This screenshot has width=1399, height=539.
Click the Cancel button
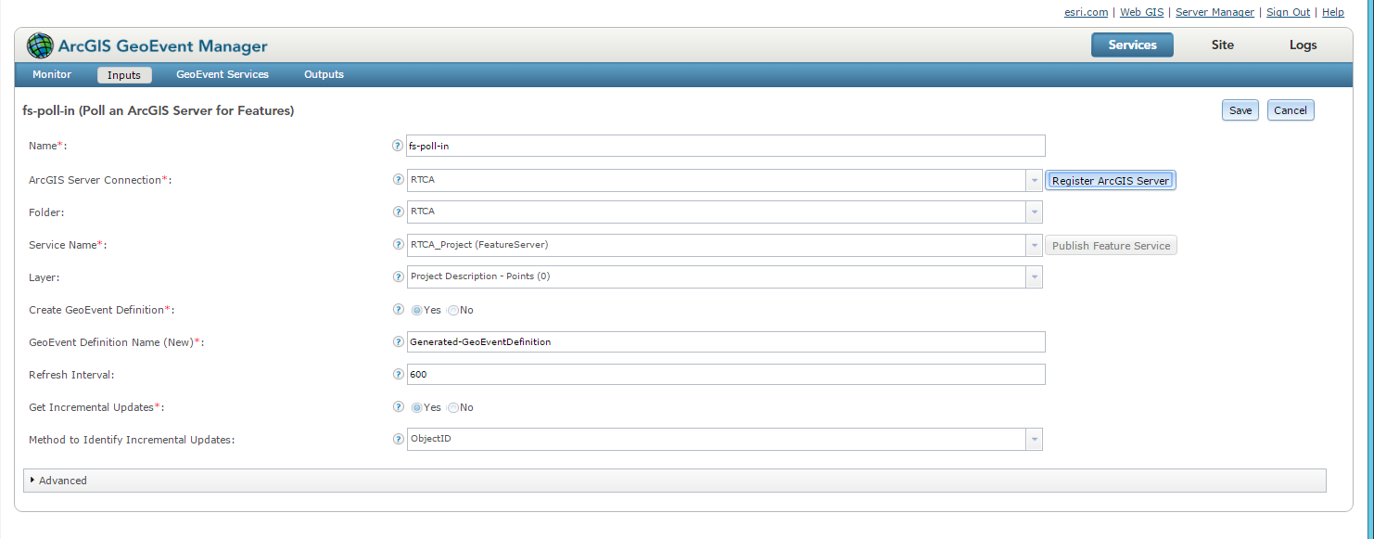(x=1291, y=110)
